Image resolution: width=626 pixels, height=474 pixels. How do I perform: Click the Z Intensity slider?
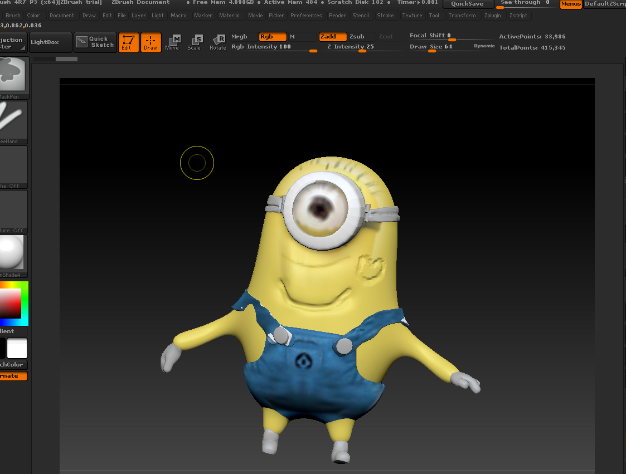[362, 47]
